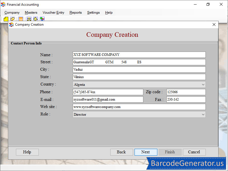Click the Company Creation dialog icon
This screenshot has height=171, width=228.
11,25
